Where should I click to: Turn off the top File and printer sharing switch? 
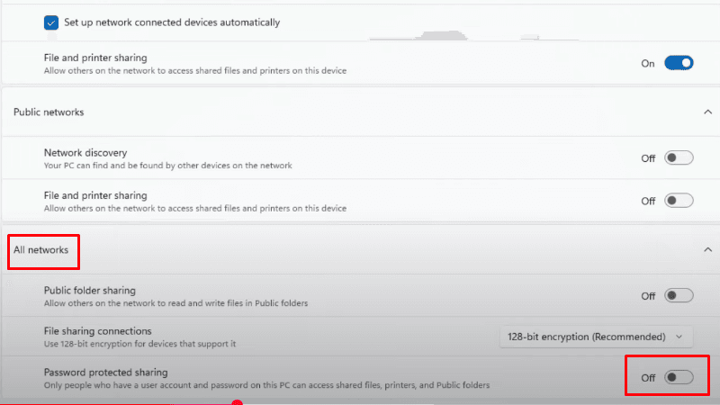pos(679,64)
